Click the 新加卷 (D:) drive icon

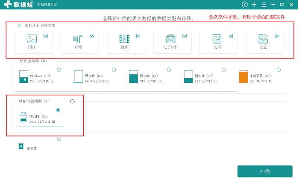(79, 77)
